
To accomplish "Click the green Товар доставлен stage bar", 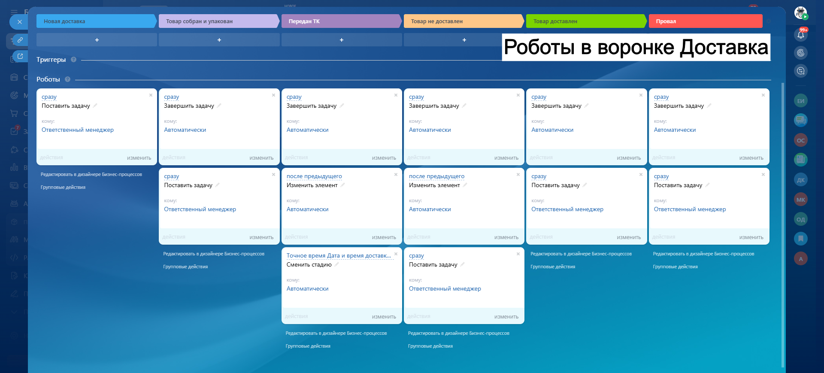I will tap(585, 21).
